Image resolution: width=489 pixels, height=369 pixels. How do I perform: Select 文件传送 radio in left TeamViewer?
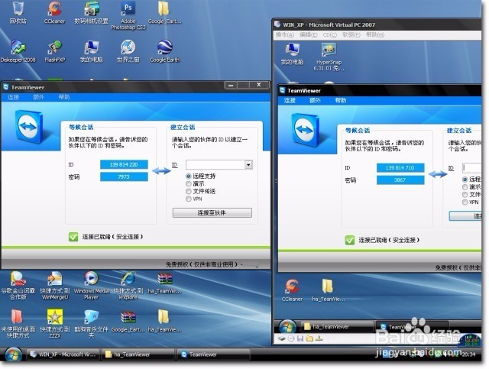[189, 191]
